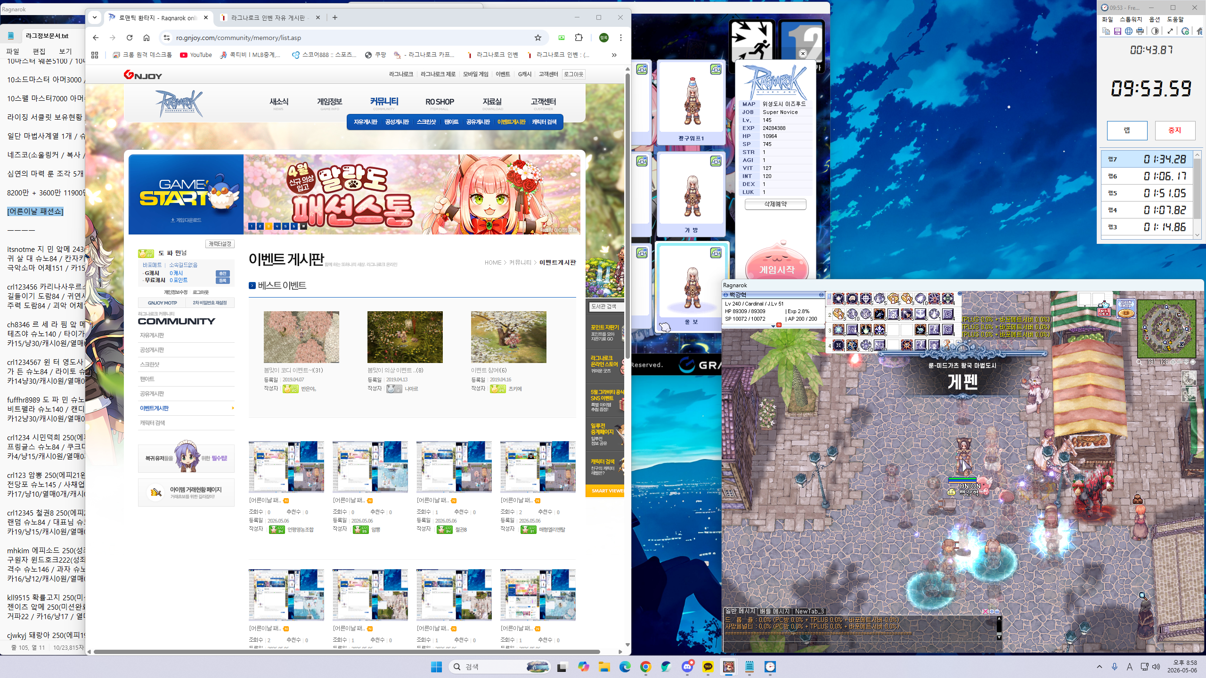Open the Chrome tab search dropdown arrow
Image resolution: width=1206 pixels, height=678 pixels.
pyautogui.click(x=95, y=17)
